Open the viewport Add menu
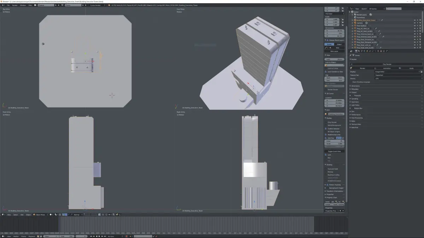The height and width of the screenshot is (238, 424). tap(22, 215)
